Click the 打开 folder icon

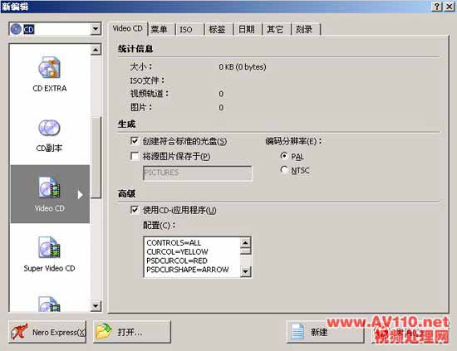click(104, 332)
